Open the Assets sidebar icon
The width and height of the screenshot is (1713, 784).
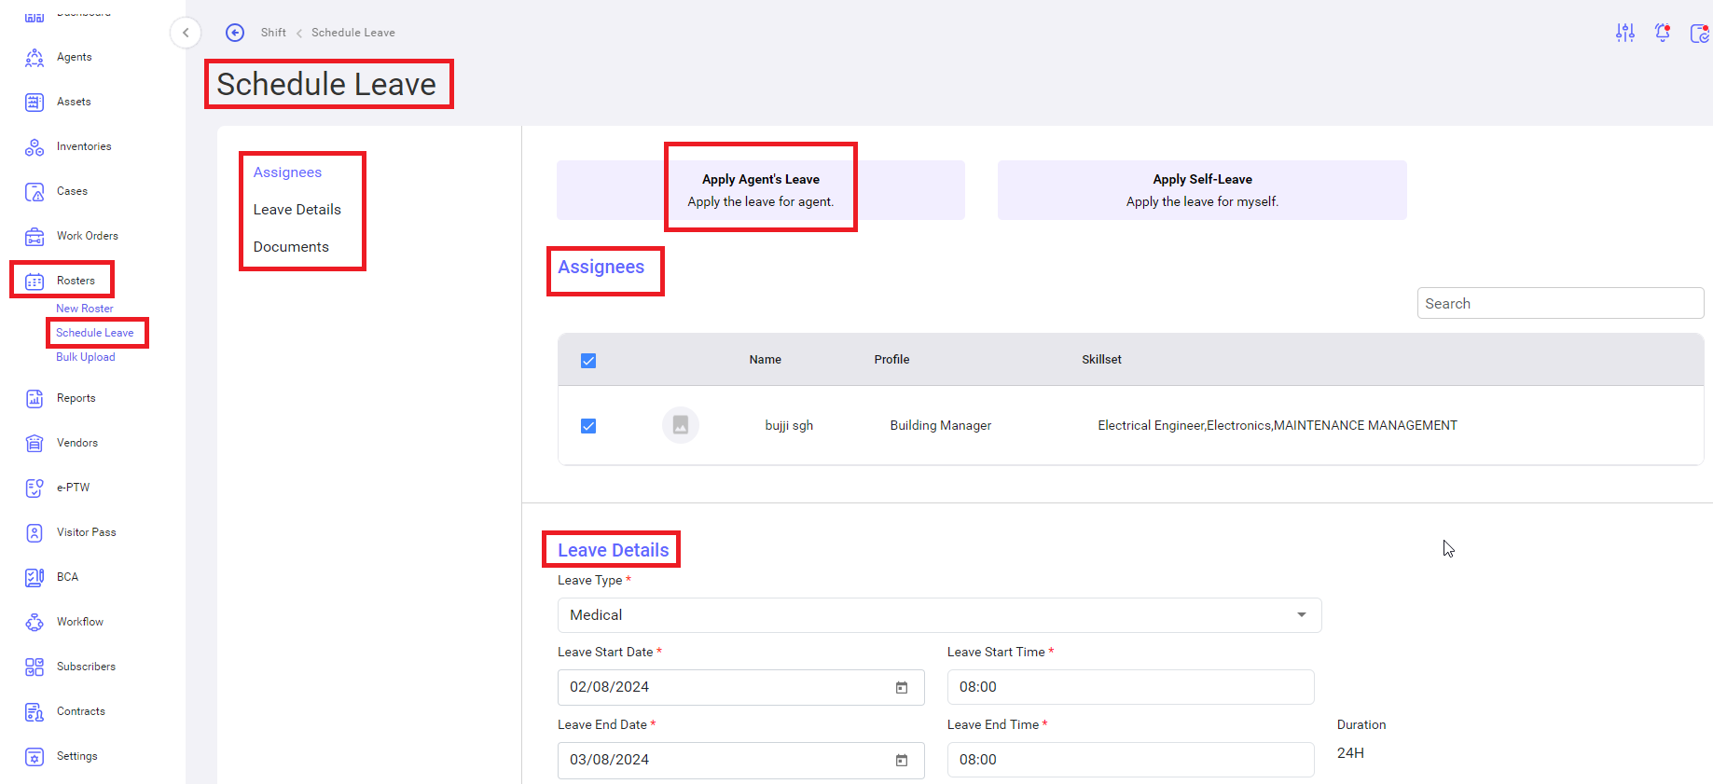tap(35, 103)
